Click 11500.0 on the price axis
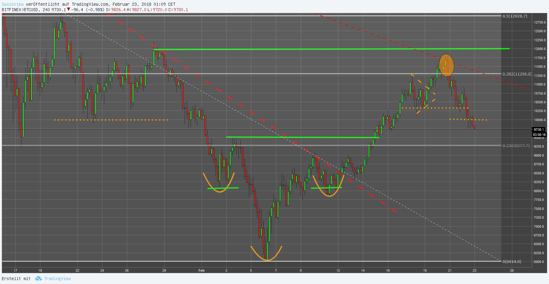Screen dimensions: 549x284 pyautogui.click(x=540, y=67)
